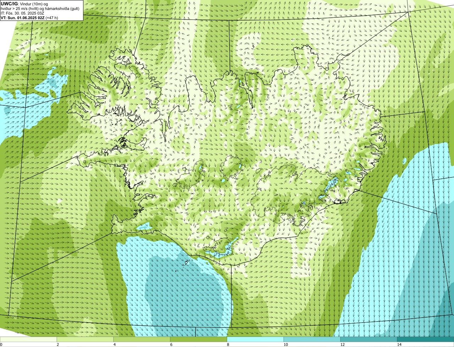Click the "8" label on the color scale
The height and width of the screenshot is (347, 454).
tap(228, 345)
